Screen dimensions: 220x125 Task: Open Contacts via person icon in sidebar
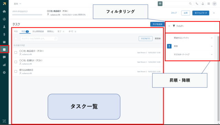4,27
